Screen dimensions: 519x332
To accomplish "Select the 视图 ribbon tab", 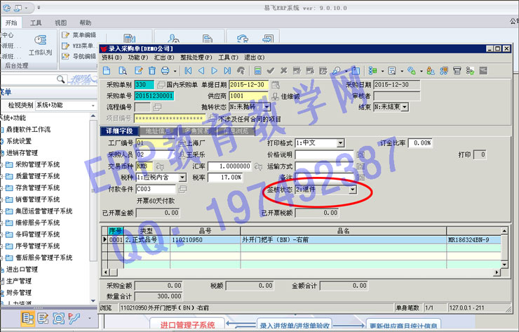I will (x=60, y=23).
